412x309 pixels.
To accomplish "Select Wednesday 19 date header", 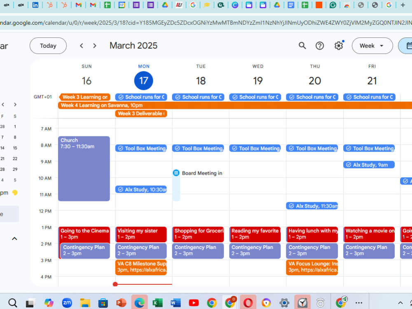I will 258,81.
